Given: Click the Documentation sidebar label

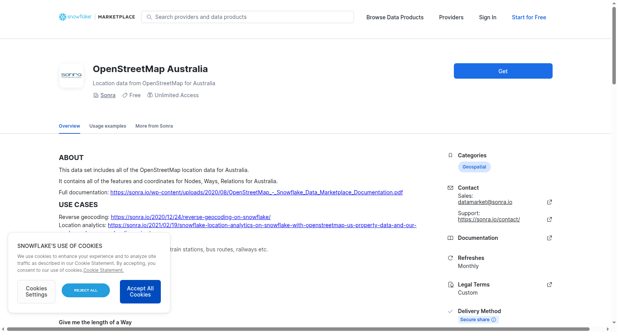Looking at the screenshot, I should point(478,238).
